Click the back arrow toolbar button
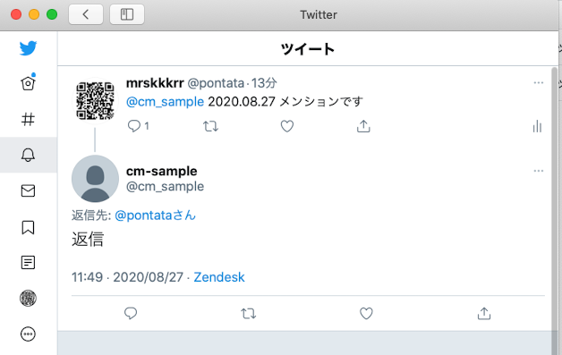 tap(86, 14)
